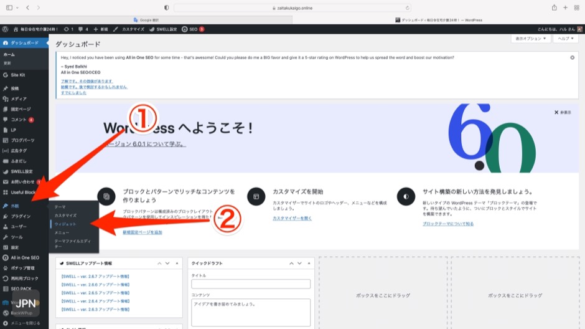
Task: Click the クイックドラフト タイトル input field
Action: tap(250, 284)
